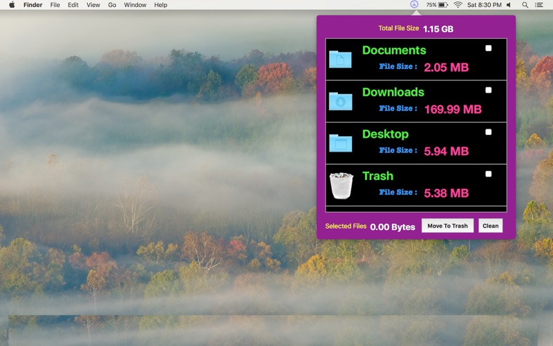Click the Desktop folder icon
The image size is (553, 346).
click(x=340, y=143)
